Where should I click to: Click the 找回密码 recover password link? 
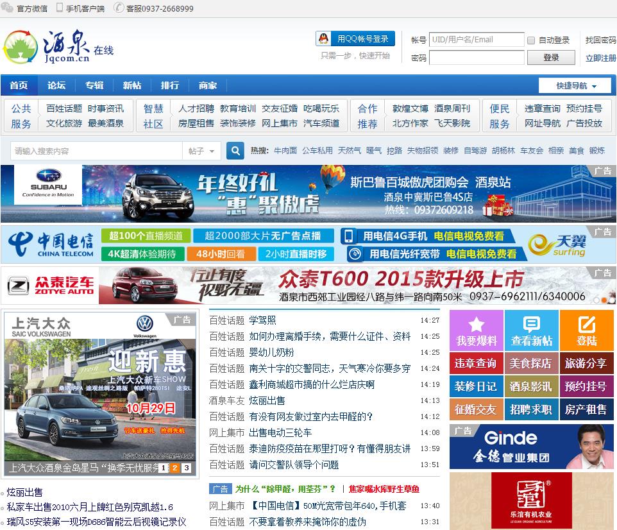(600, 40)
